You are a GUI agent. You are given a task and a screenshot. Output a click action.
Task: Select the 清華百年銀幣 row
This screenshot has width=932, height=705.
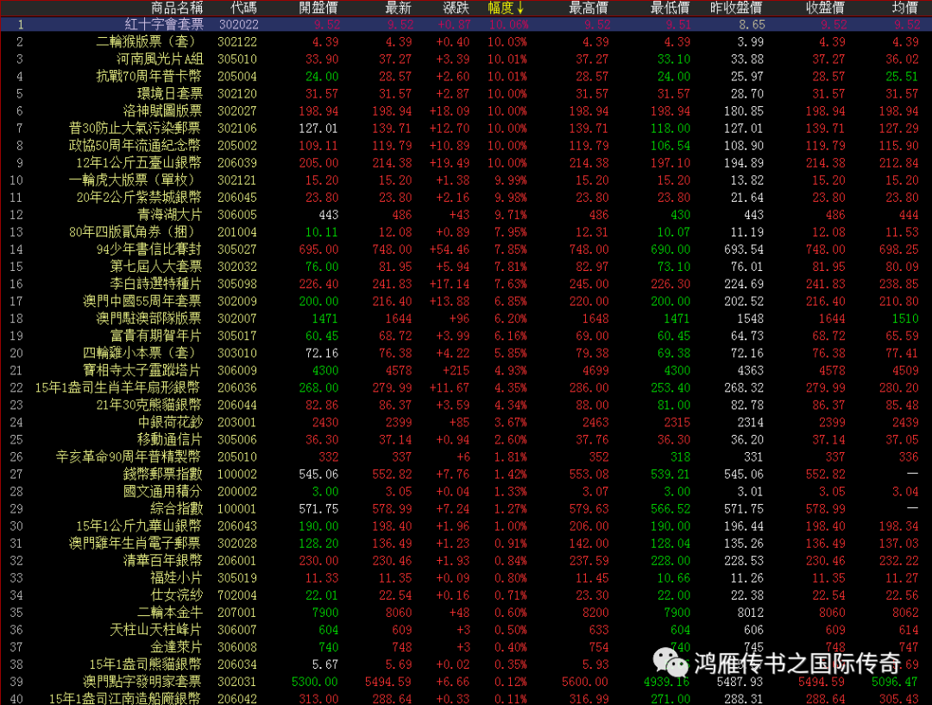[466, 561]
